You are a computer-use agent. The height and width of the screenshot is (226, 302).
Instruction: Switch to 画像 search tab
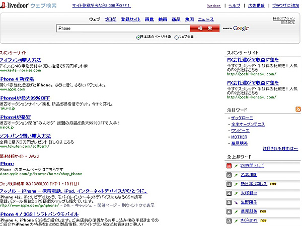point(149,19)
